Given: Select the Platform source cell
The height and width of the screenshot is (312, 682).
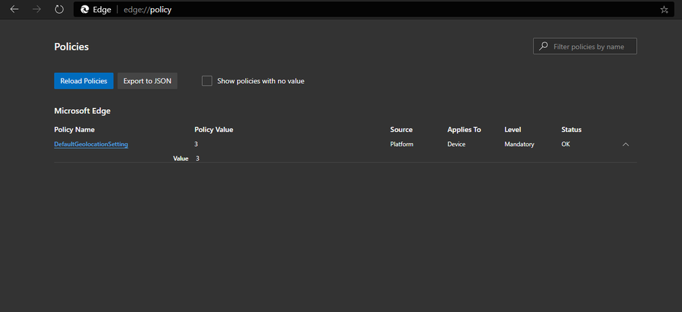Looking at the screenshot, I should pos(401,144).
